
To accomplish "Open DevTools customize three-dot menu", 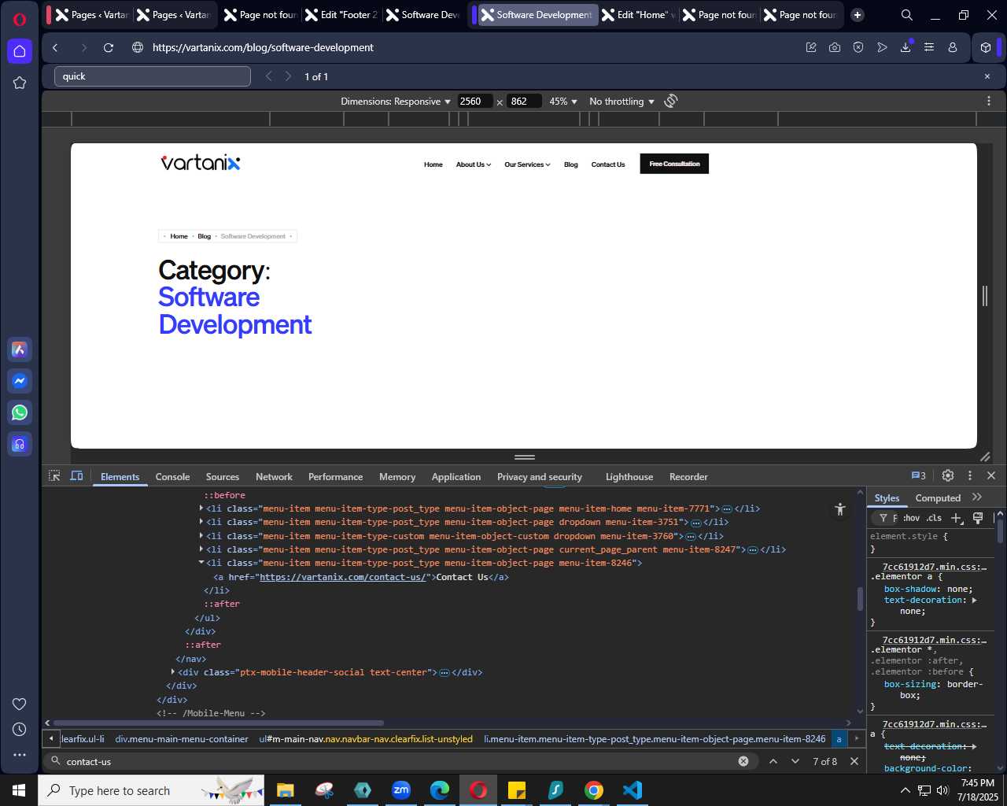I will [x=970, y=475].
